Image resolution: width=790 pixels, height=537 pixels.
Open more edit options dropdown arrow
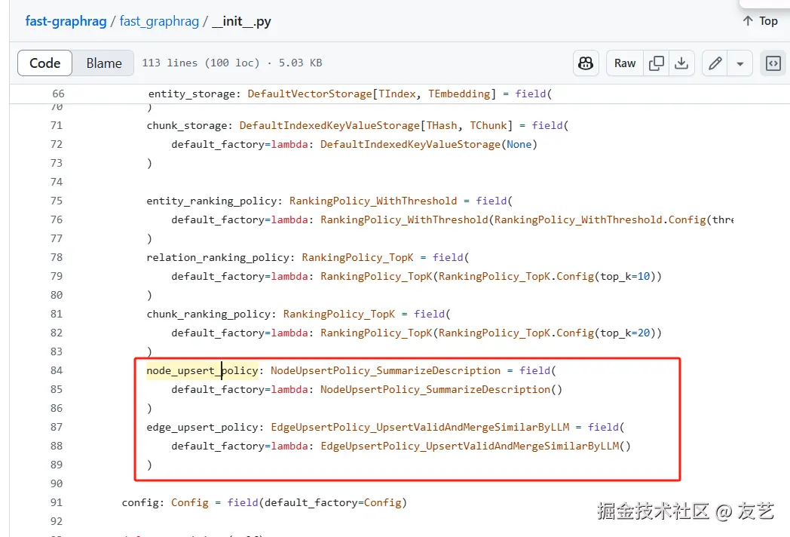(740, 63)
